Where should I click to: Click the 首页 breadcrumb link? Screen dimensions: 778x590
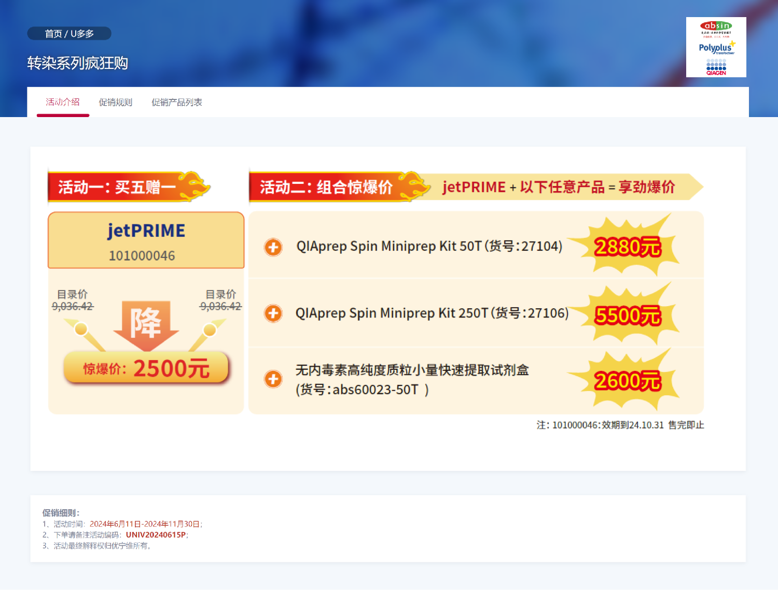pyautogui.click(x=52, y=33)
